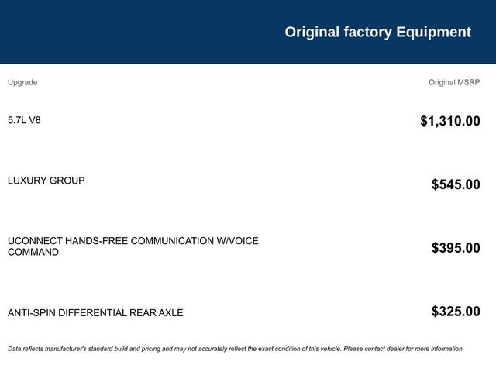Image resolution: width=496 pixels, height=372 pixels.
Task: Select the UCONNECT HANDS-FREE COMMUNICATION entry
Action: [x=133, y=241]
